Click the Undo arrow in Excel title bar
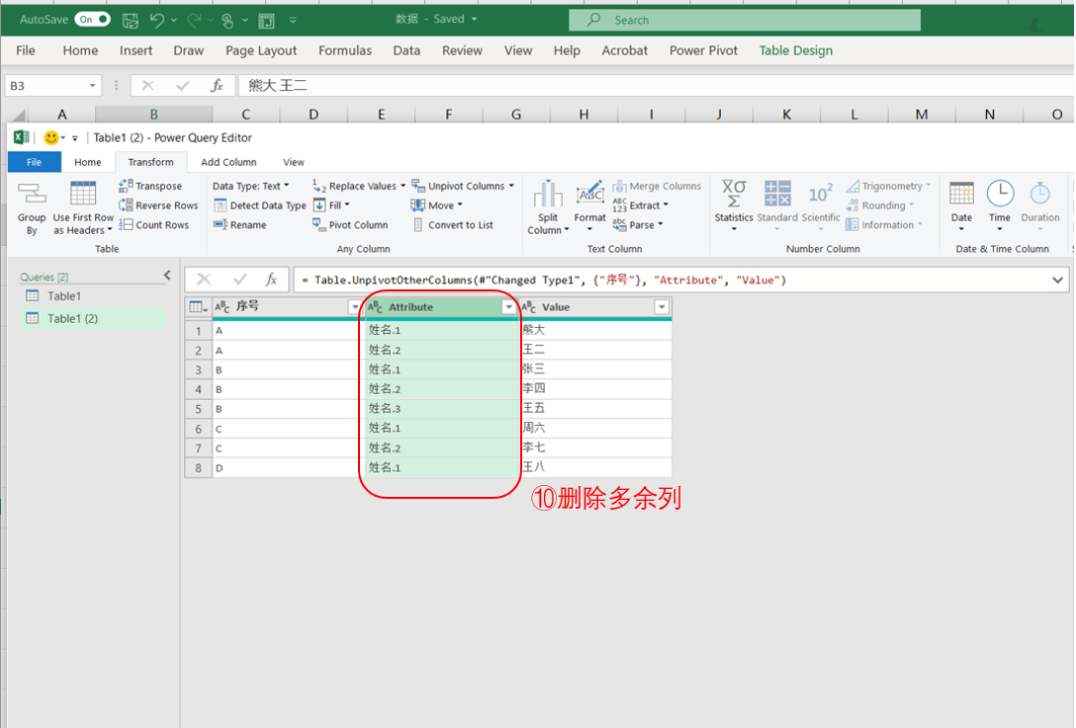The width and height of the screenshot is (1076, 728). pos(156,20)
